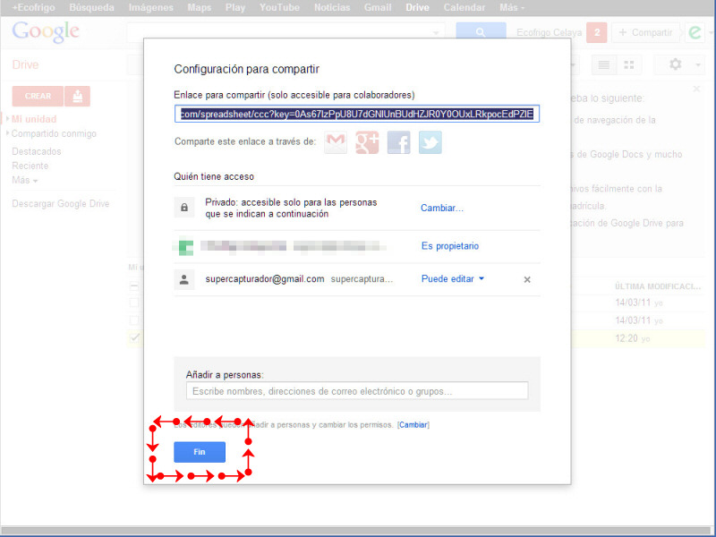The height and width of the screenshot is (537, 716).
Task: Click the ÚLTIMA MODIFICACI... column header
Action: click(x=658, y=286)
